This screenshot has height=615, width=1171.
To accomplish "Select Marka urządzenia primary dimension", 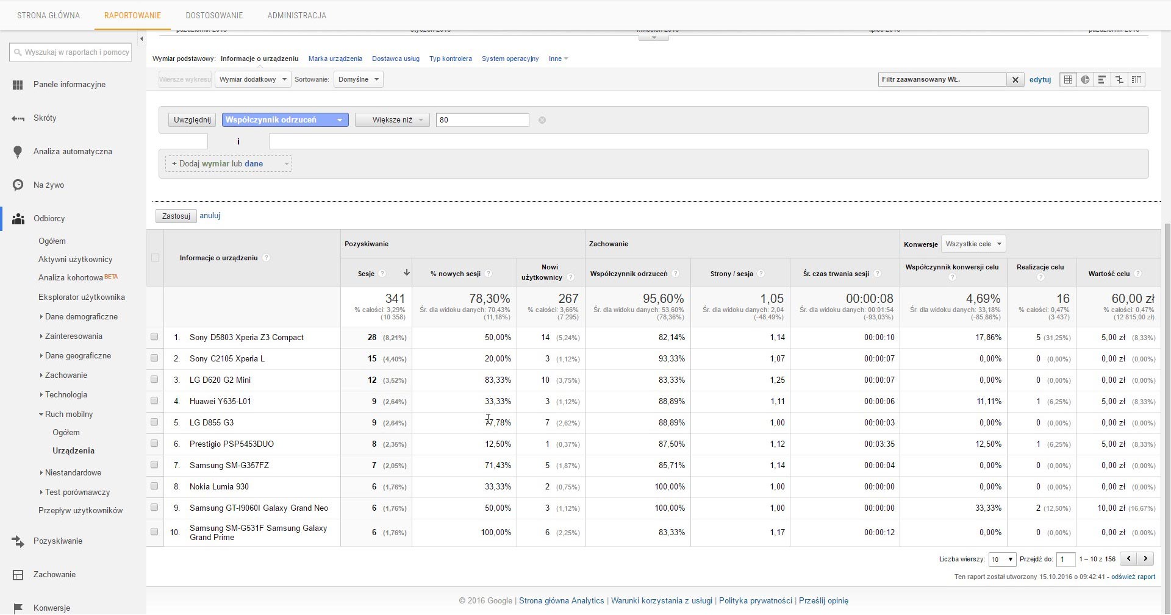I will click(335, 59).
